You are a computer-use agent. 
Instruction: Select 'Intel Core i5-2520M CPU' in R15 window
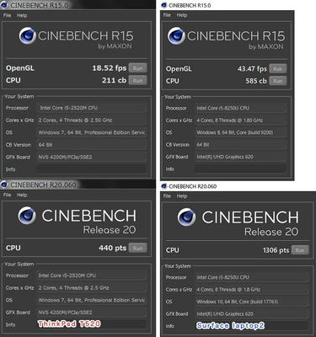(x=69, y=108)
